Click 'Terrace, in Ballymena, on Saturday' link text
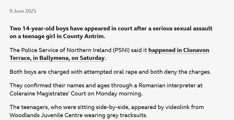234x120 pixels. 57,58
